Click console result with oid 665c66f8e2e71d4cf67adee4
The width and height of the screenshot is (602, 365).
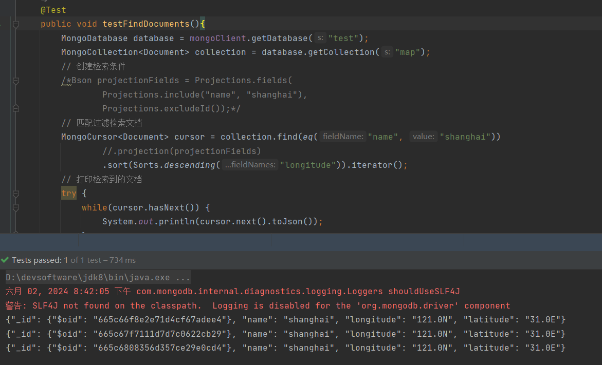[286, 320]
